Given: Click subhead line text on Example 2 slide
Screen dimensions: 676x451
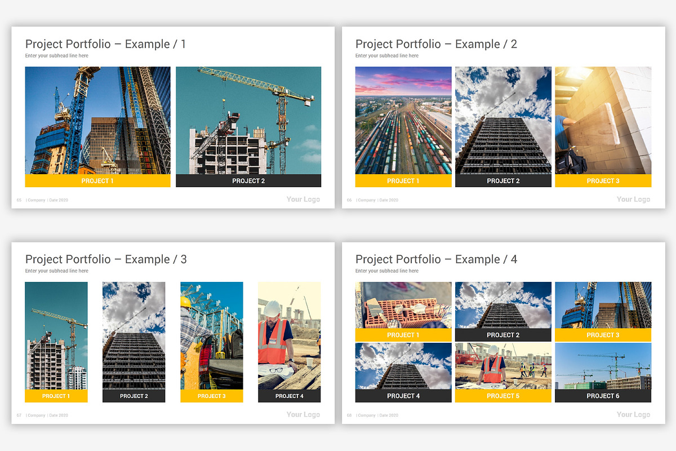Looking at the screenshot, I should pyautogui.click(x=387, y=56).
